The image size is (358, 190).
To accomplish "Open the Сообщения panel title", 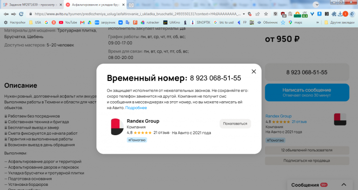I will click(x=305, y=185).
